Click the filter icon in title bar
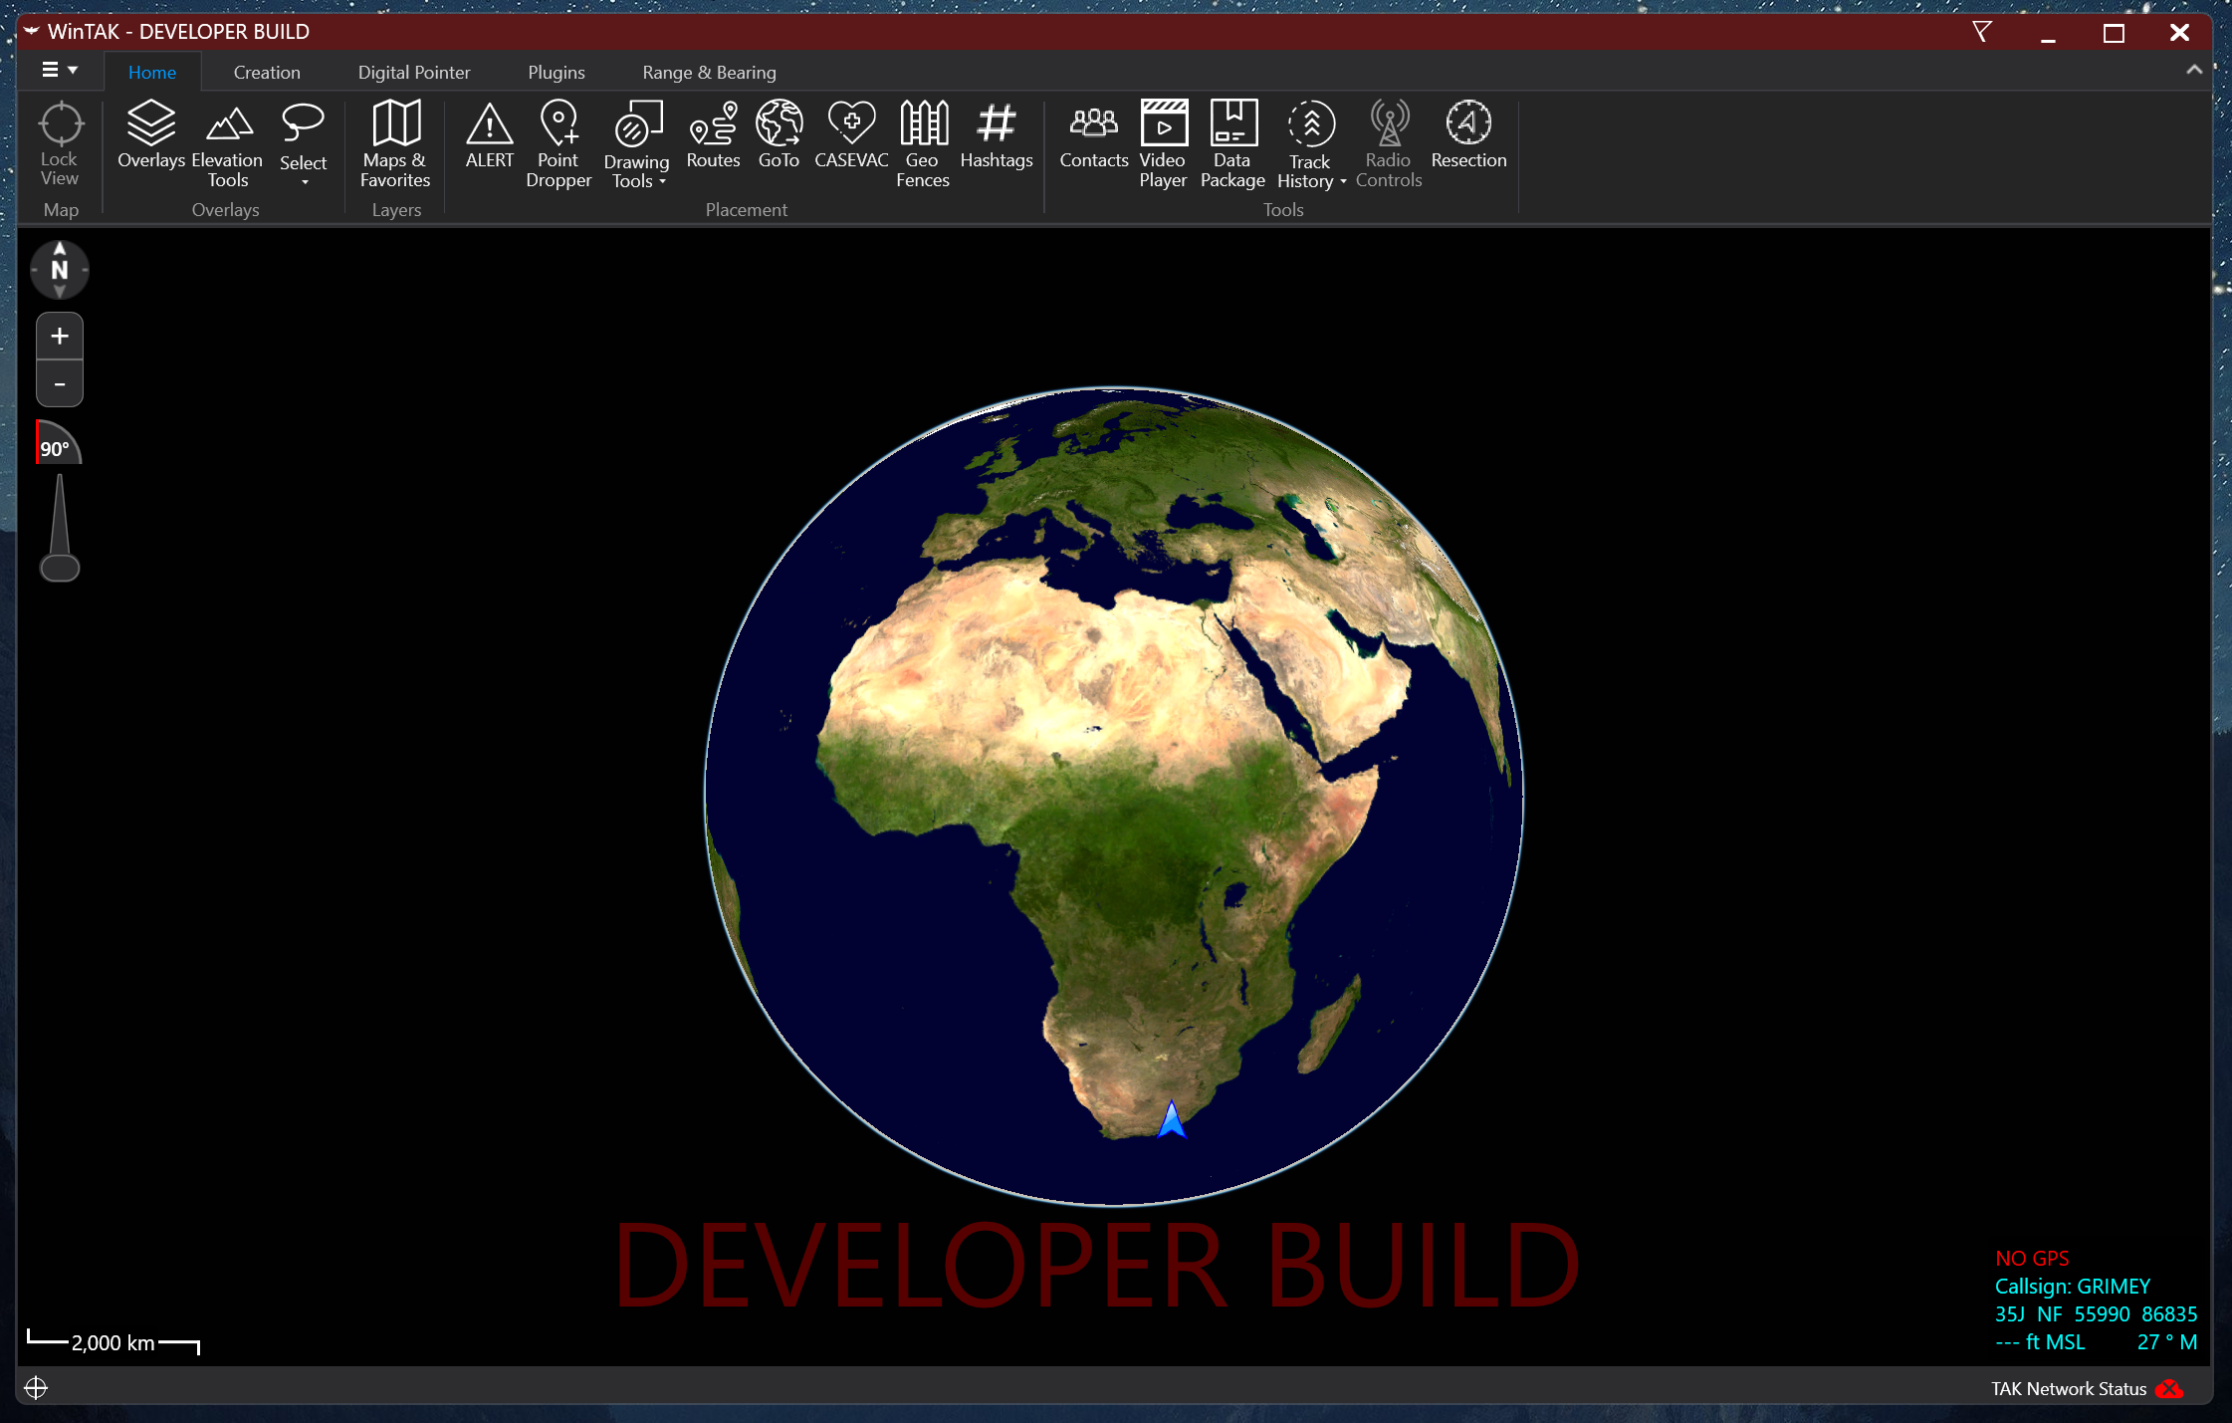The image size is (2232, 1423). click(x=1982, y=32)
